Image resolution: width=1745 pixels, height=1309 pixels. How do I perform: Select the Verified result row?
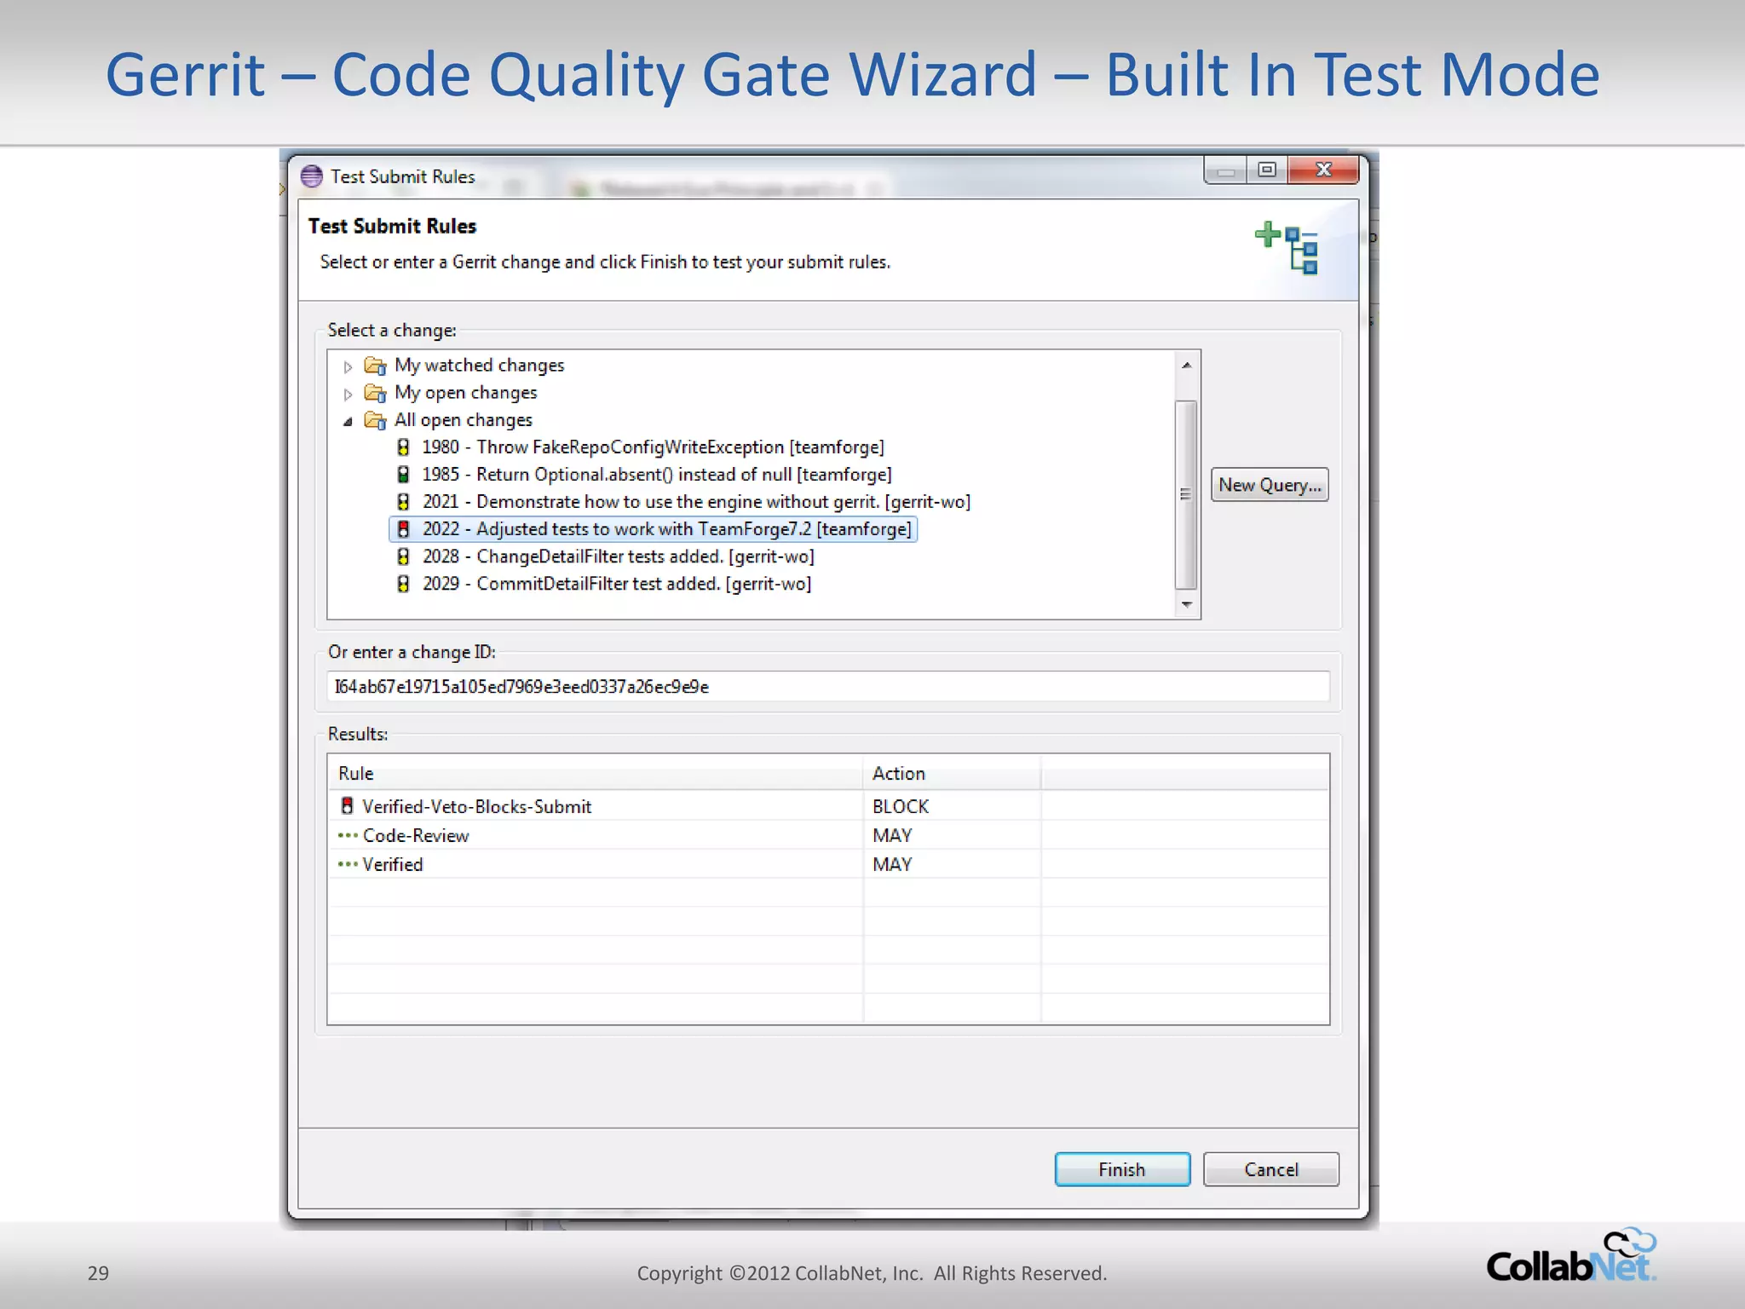pos(828,864)
